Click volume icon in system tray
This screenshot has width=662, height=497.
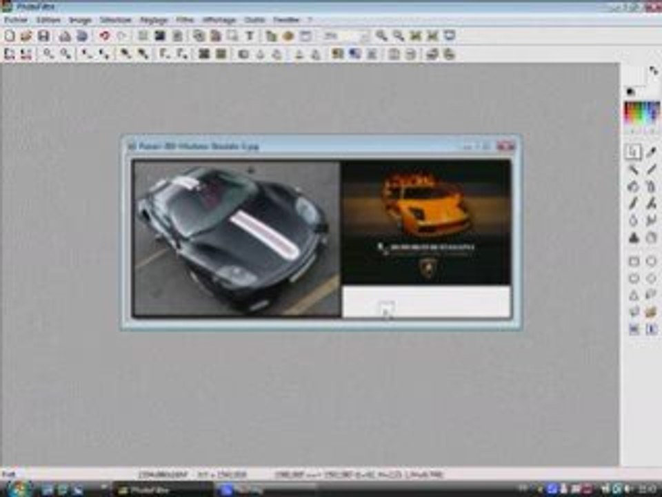coord(628,489)
